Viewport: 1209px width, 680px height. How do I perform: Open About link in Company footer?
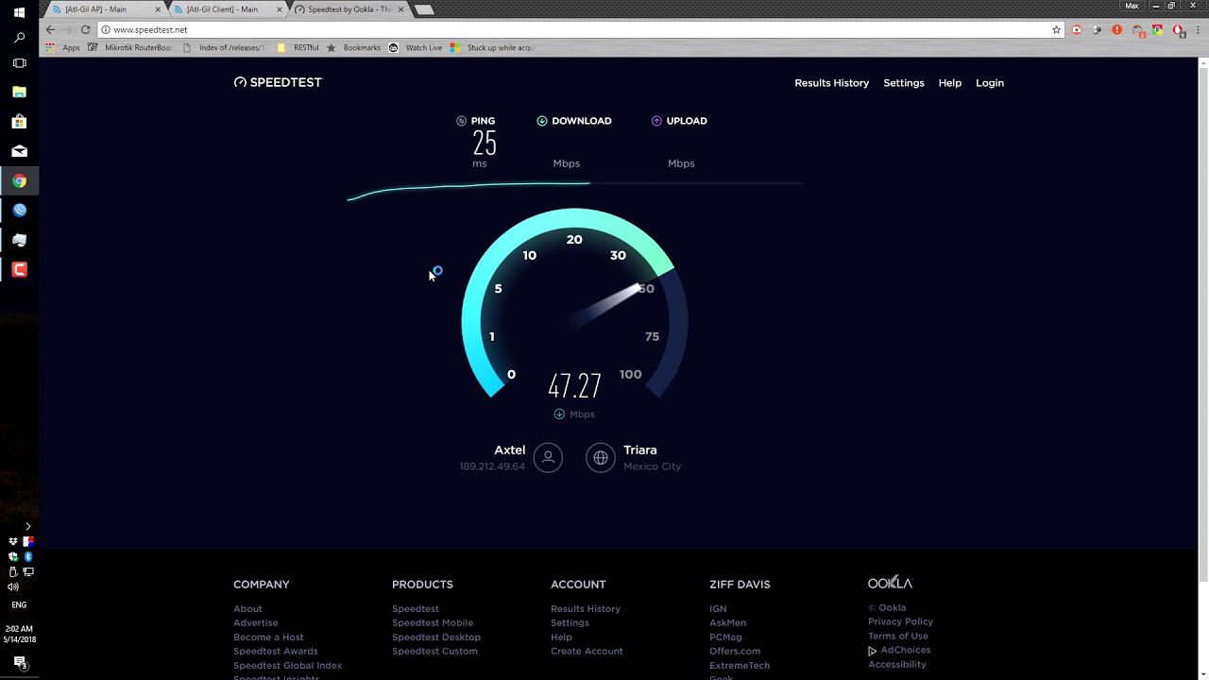coord(247,609)
